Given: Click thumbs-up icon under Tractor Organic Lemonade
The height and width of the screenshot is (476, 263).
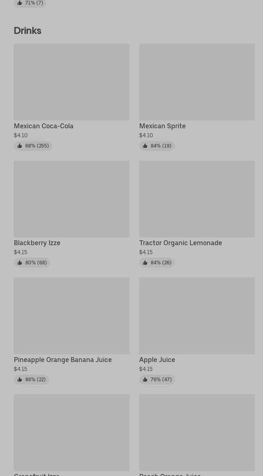Looking at the screenshot, I should (x=145, y=263).
